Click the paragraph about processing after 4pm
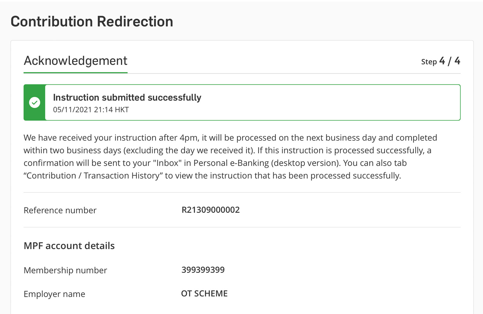 [230, 156]
